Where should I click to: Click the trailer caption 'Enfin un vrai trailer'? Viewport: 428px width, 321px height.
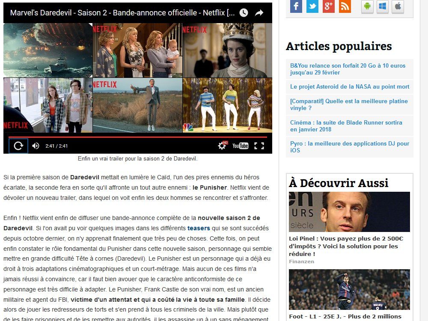(137, 159)
